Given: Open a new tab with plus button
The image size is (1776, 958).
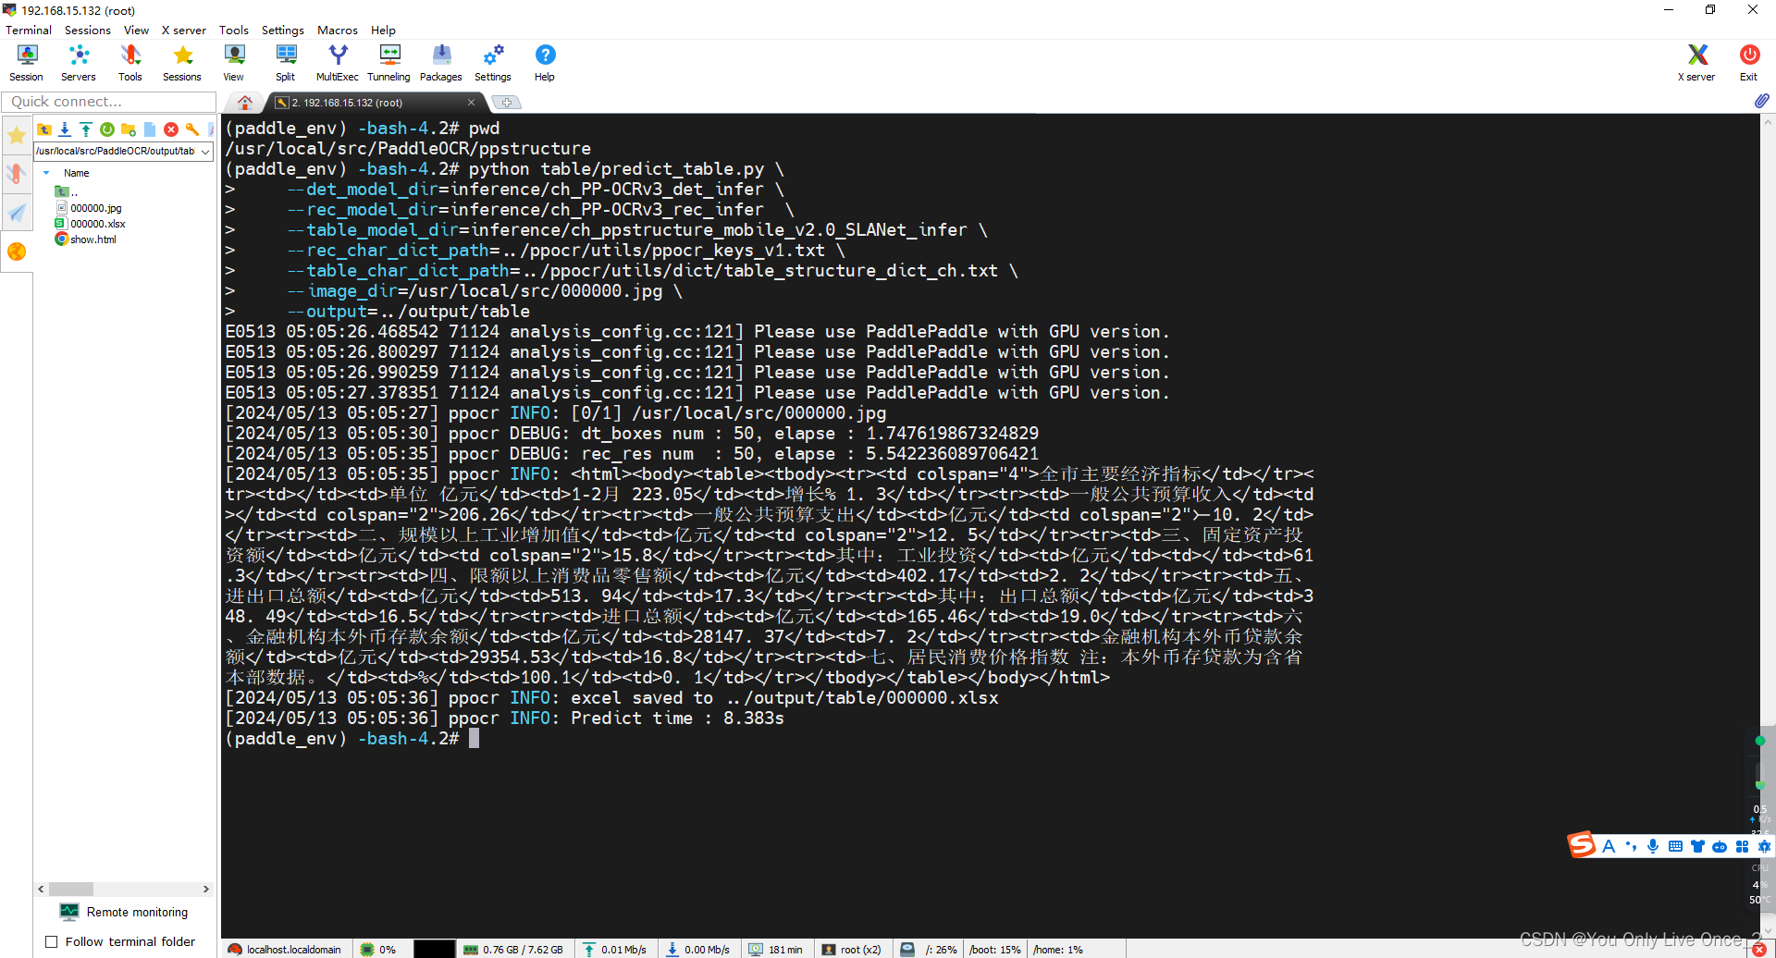Looking at the screenshot, I should [507, 103].
